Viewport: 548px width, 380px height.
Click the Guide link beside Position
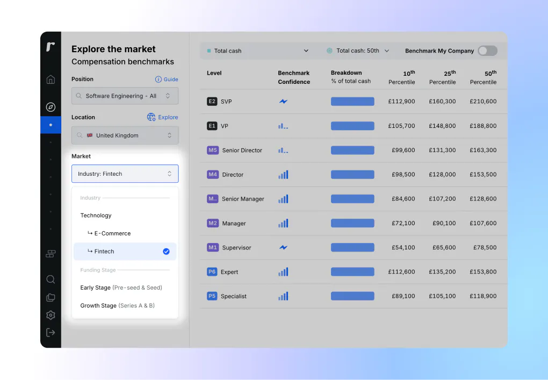(167, 79)
